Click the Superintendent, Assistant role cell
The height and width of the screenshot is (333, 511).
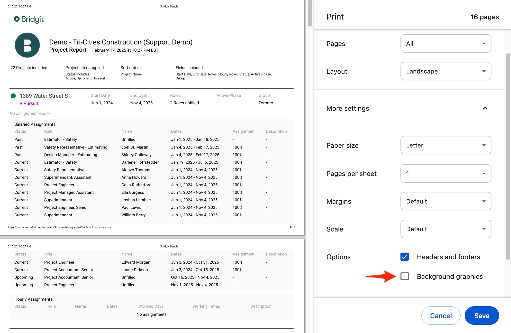click(68, 177)
